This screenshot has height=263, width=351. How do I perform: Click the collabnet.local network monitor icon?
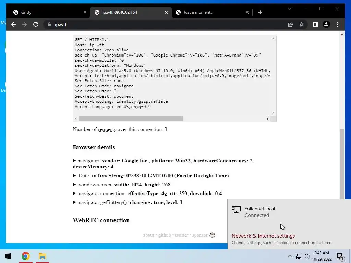tap(236, 210)
